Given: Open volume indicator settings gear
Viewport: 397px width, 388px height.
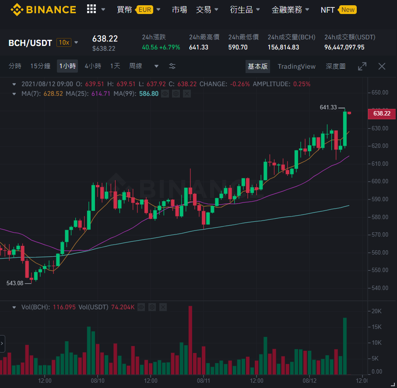Looking at the screenshot, I should [x=152, y=307].
